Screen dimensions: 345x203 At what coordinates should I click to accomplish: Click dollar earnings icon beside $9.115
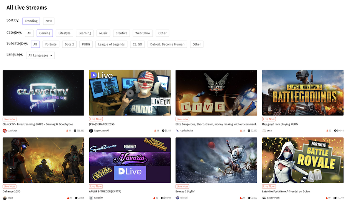click(163, 131)
